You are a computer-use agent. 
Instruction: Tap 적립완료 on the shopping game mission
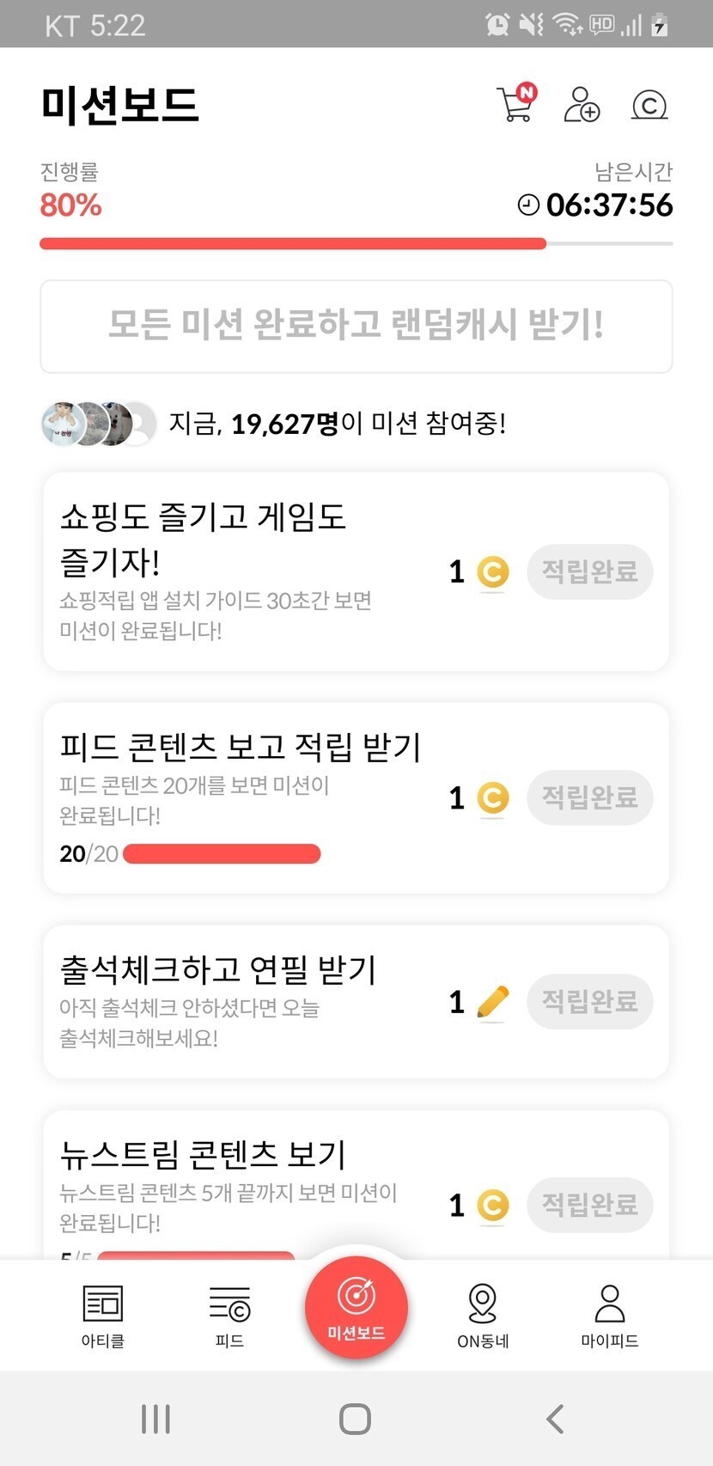pos(589,571)
